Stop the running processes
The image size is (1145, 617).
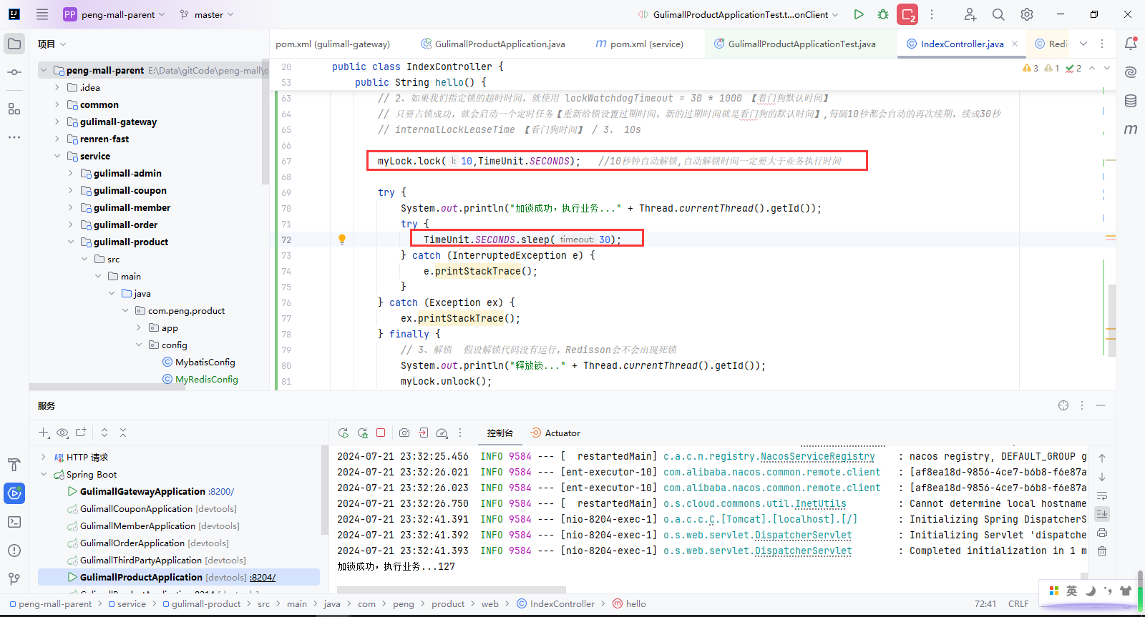pyautogui.click(x=907, y=14)
